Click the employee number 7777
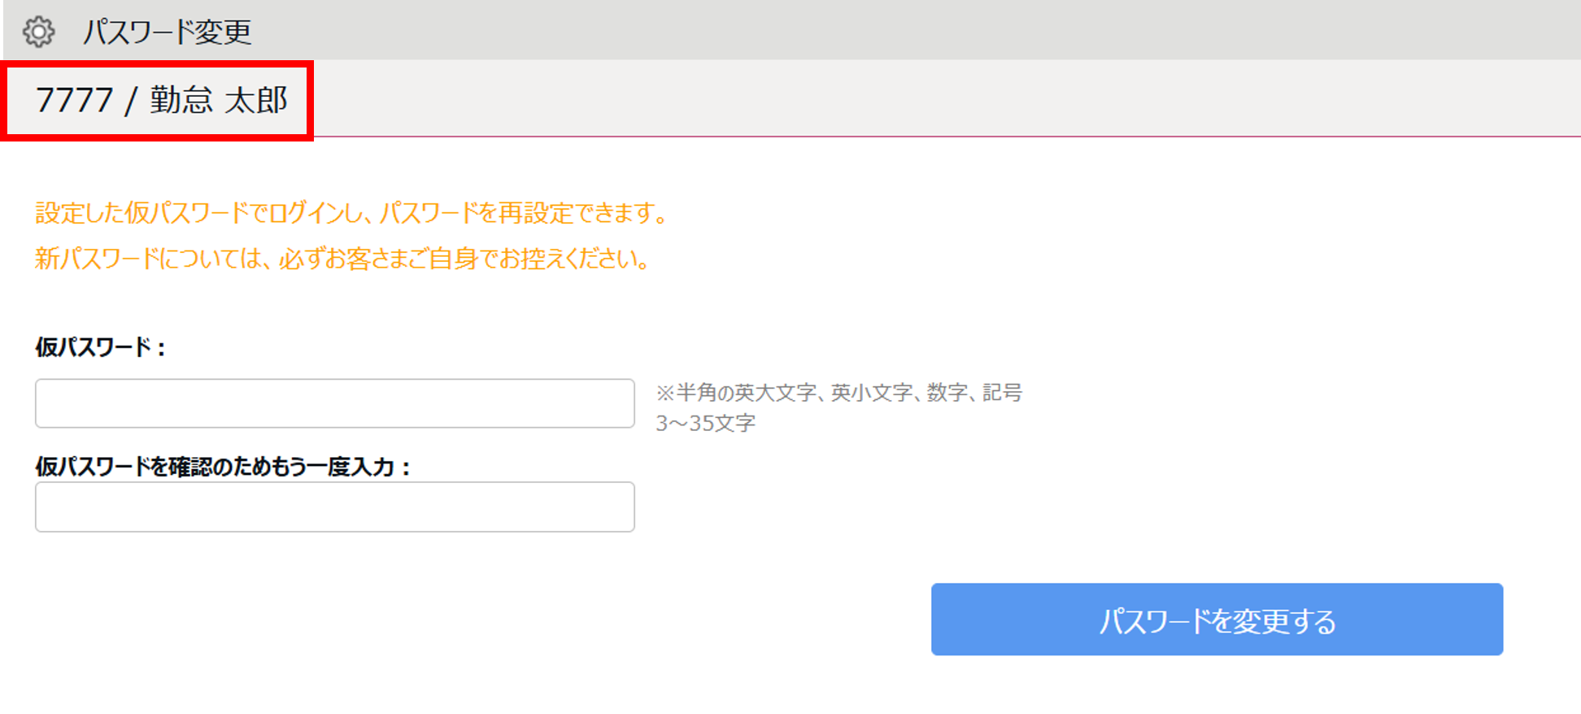 click(x=74, y=100)
